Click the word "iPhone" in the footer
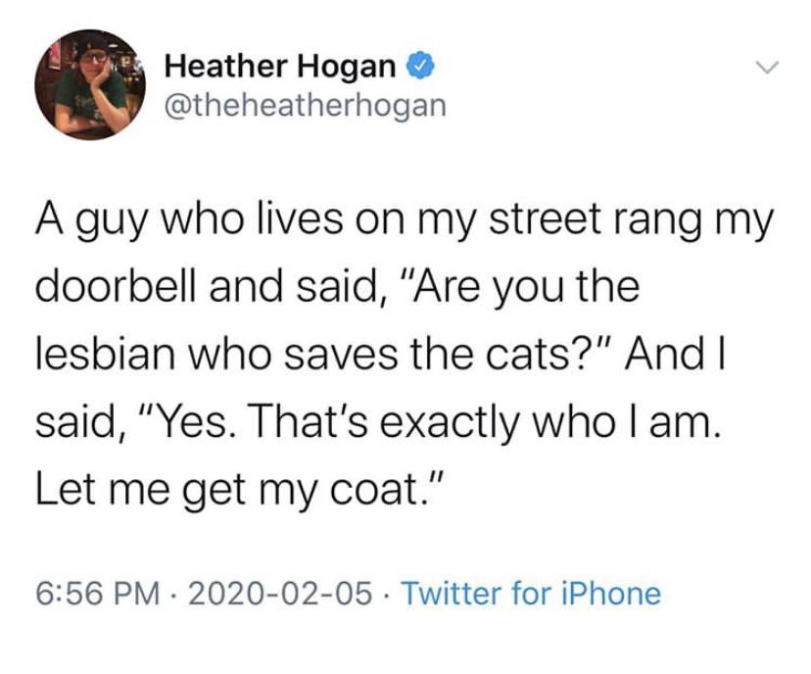 pyautogui.click(x=617, y=593)
